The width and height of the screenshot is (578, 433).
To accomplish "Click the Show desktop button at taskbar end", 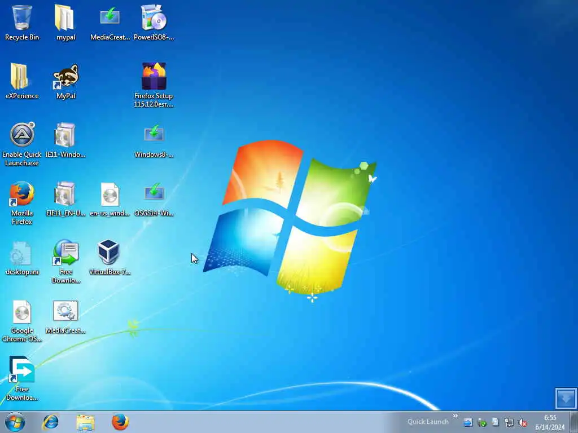I will tap(573, 422).
